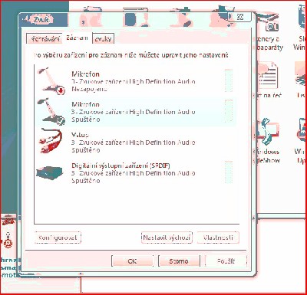Click the instruction text above the device list

131,55
